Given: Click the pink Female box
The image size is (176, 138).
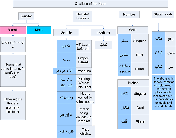Looking at the screenshot, I should (x=13, y=30).
